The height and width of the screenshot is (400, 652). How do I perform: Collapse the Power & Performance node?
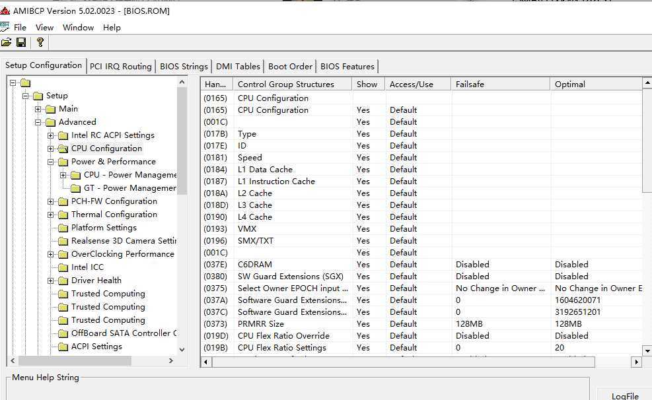pos(50,162)
